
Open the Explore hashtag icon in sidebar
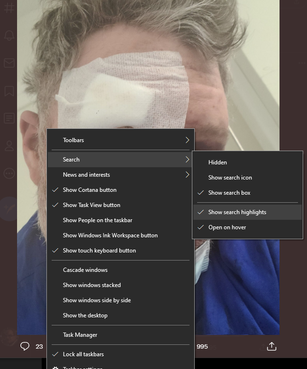pyautogui.click(x=9, y=8)
